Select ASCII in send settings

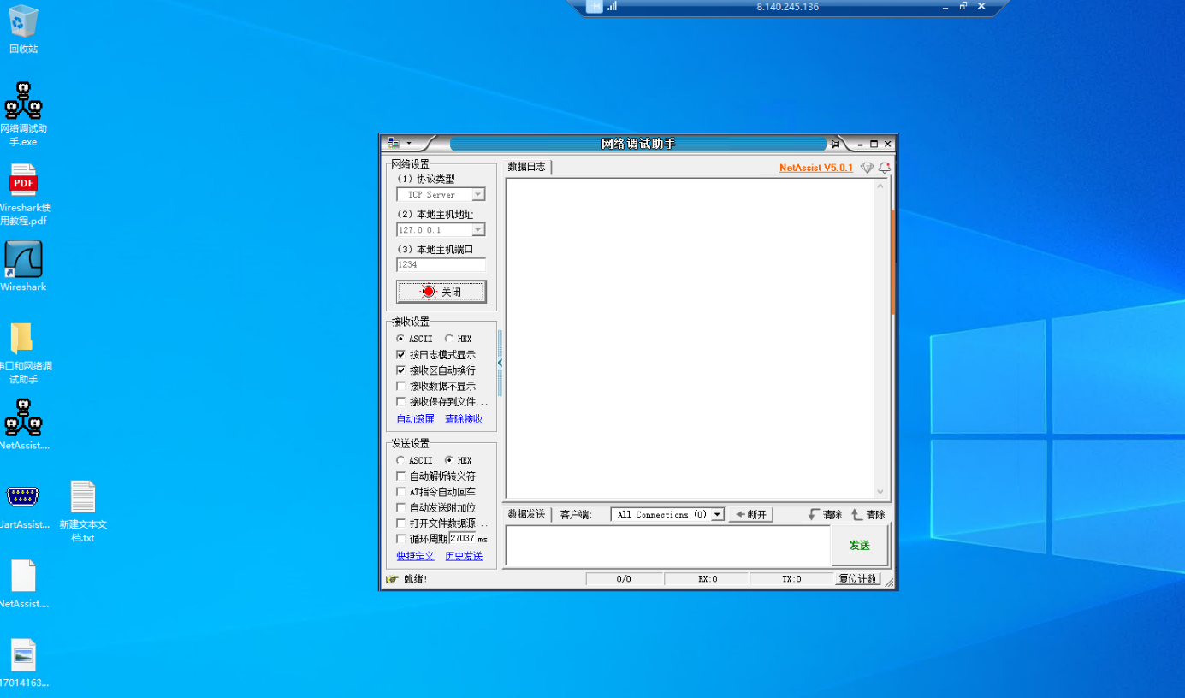400,460
